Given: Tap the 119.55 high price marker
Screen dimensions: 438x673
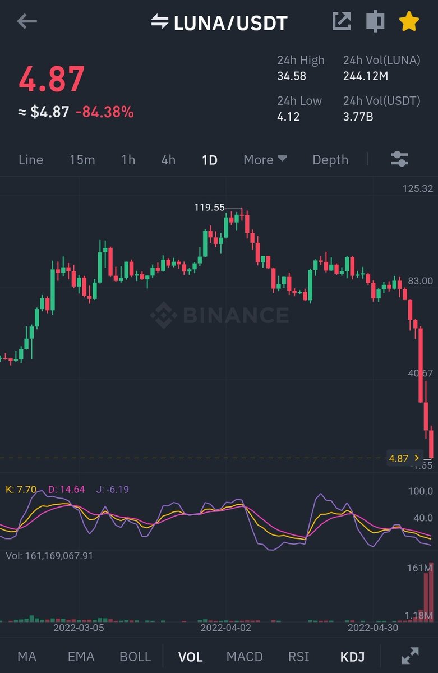Looking at the screenshot, I should pyautogui.click(x=209, y=208).
